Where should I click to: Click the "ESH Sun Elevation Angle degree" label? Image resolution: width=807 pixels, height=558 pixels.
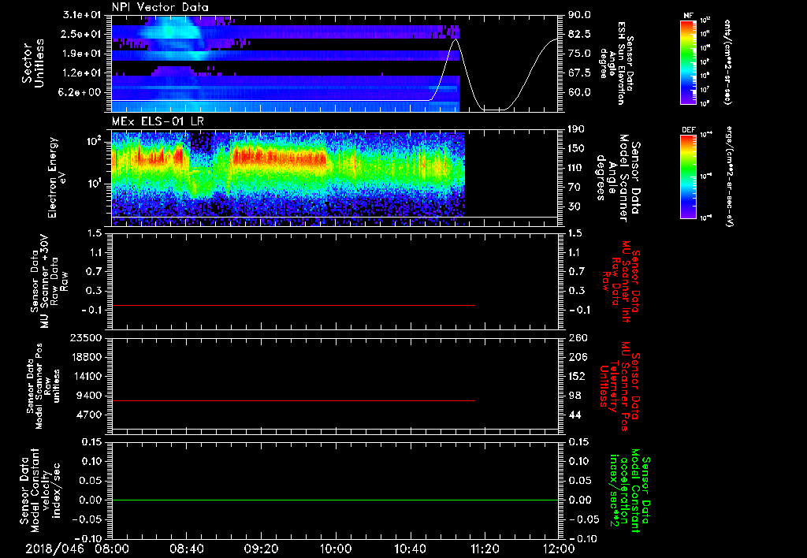[616, 63]
